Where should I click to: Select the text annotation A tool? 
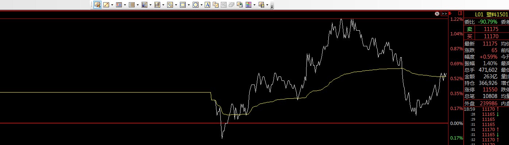(207, 5)
